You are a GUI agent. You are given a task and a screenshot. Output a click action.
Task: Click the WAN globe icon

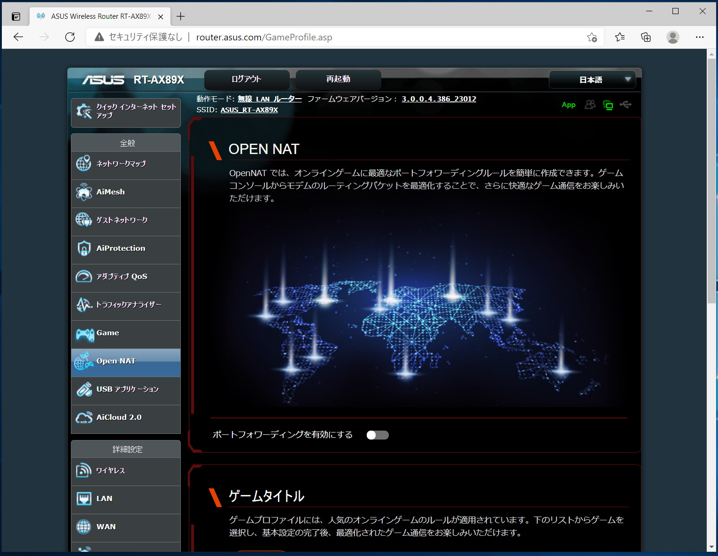click(x=84, y=526)
